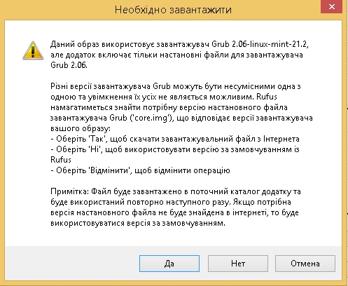348x286 pixels.
Task: Click the word Інтернета in the Так option
Action: (281, 139)
